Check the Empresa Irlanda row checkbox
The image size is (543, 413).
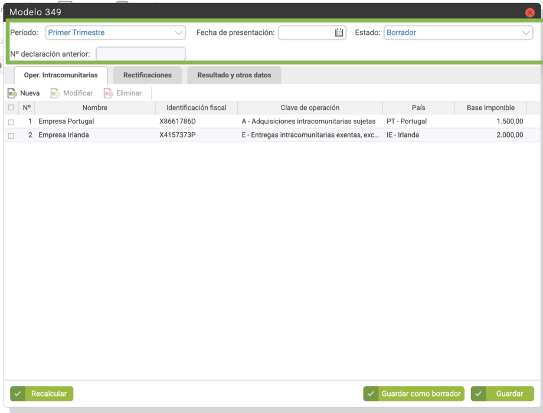[x=11, y=135]
